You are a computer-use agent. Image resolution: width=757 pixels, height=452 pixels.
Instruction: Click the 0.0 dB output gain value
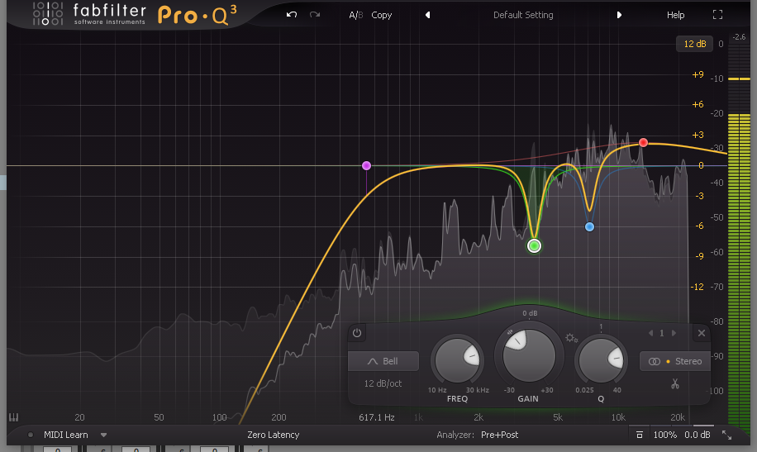(x=697, y=435)
